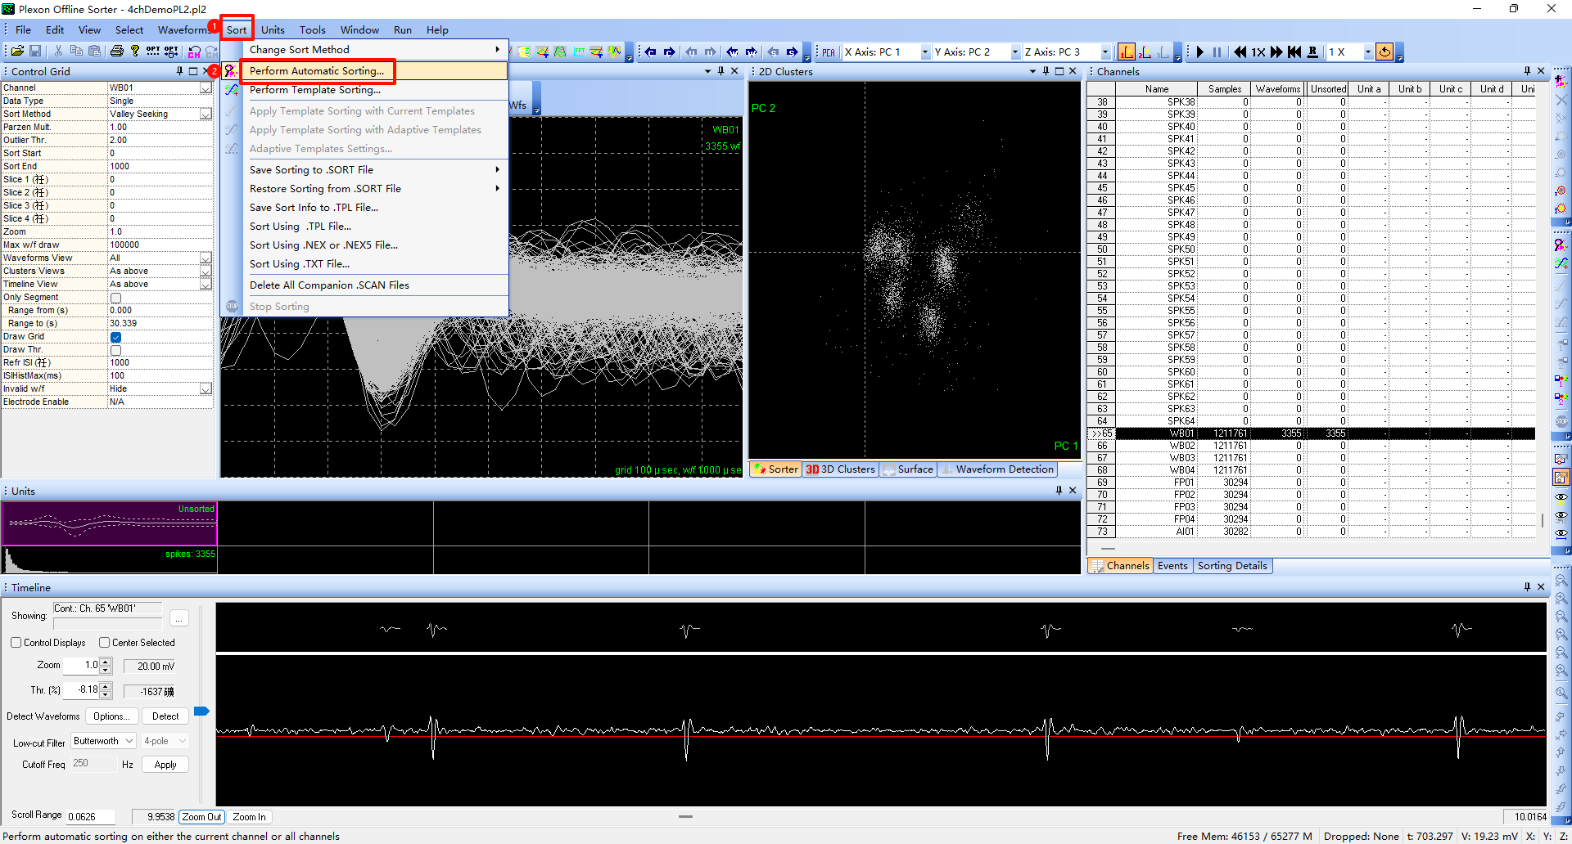Click the Print toolbar icon
1572x844 pixels.
(117, 51)
